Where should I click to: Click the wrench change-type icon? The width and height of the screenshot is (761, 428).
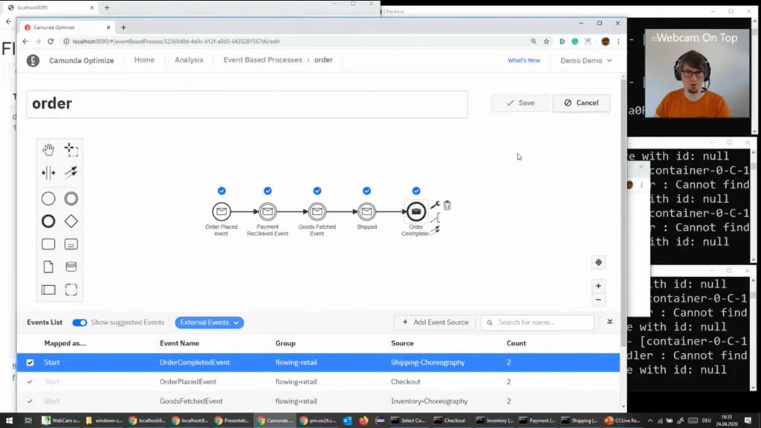tap(435, 205)
